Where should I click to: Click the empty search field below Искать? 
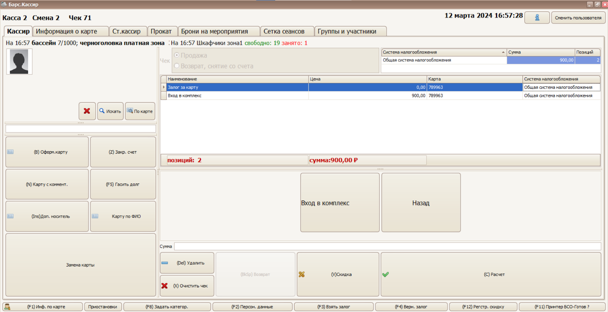pos(81,129)
